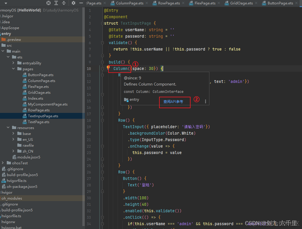Open build-profile.json5 under entry module
The width and height of the screenshot is (302, 229).
tap(22, 175)
